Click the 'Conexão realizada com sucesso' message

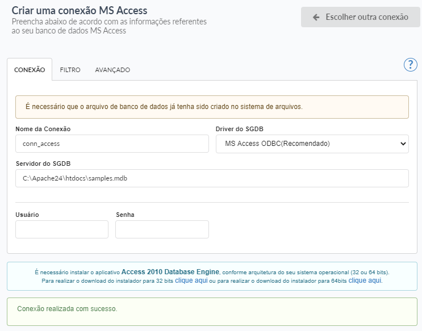click(68, 309)
